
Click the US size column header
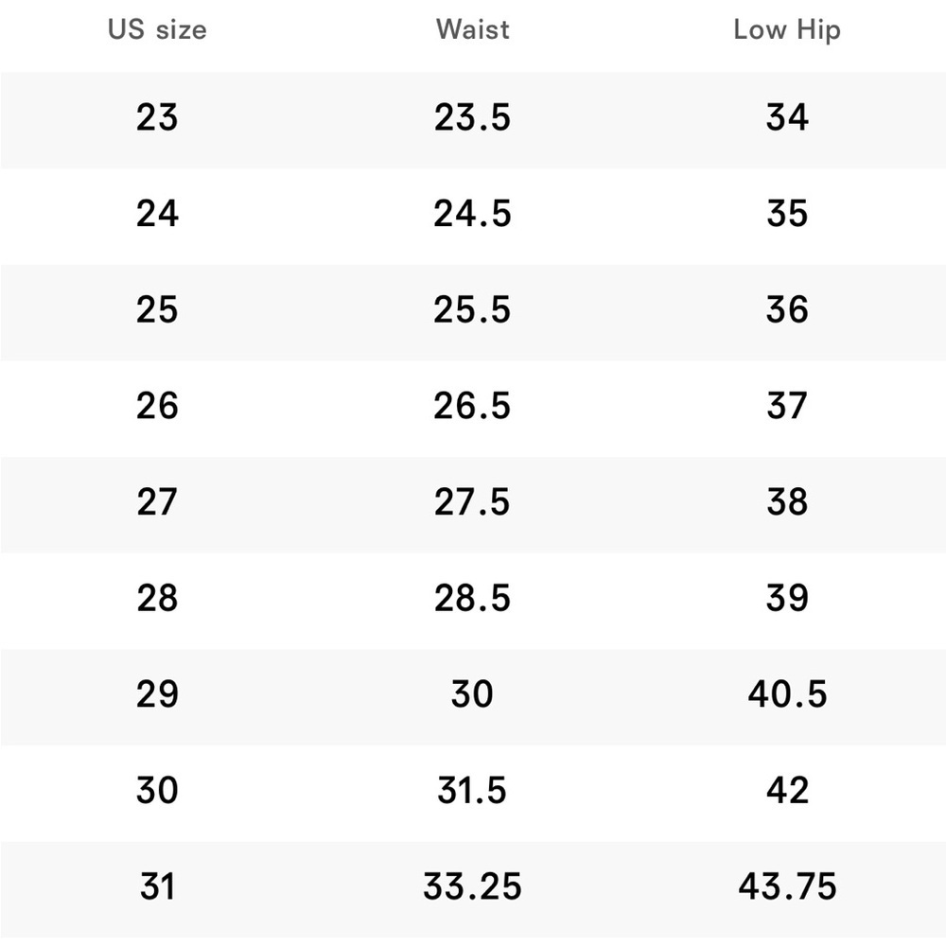pos(157,29)
